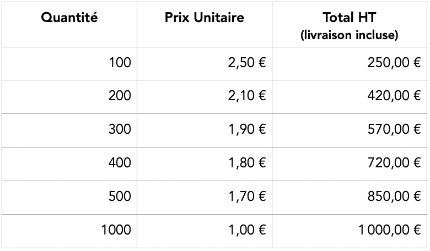Select the 1 000,00 € total cell
This screenshot has width=430, height=251.
pos(389,230)
